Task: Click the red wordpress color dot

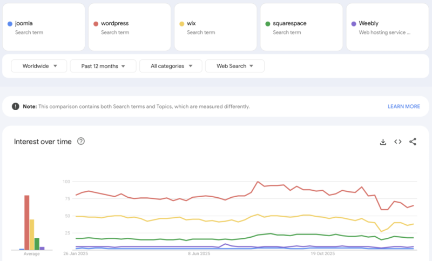Action: tap(96, 24)
